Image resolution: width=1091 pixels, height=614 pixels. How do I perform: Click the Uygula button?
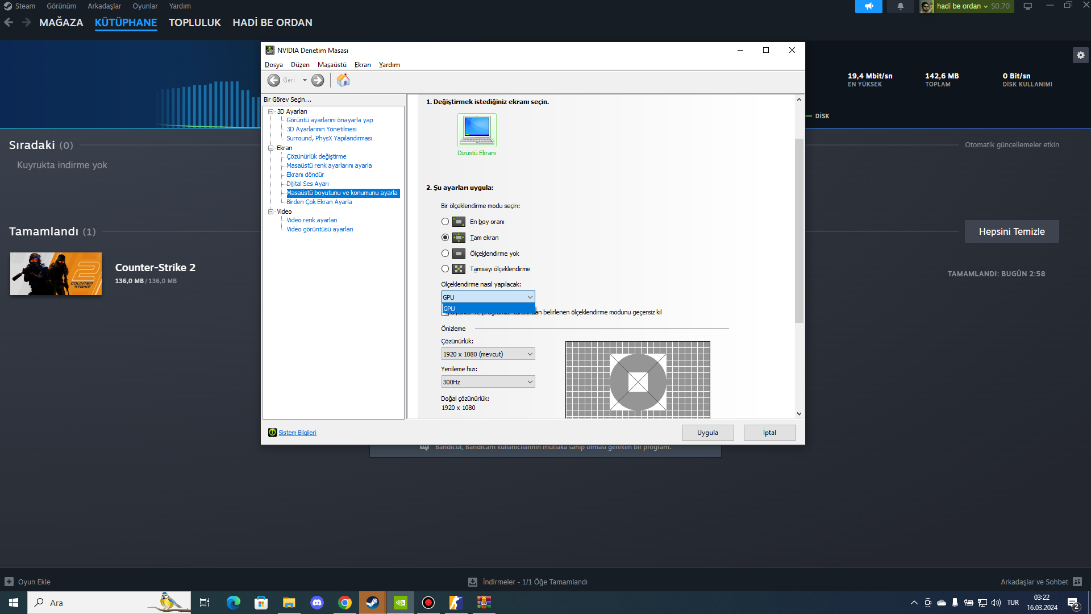click(707, 433)
